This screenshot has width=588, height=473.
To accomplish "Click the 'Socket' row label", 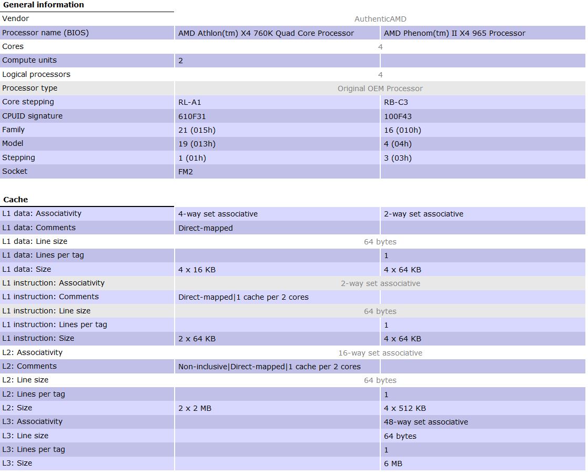I will (15, 171).
